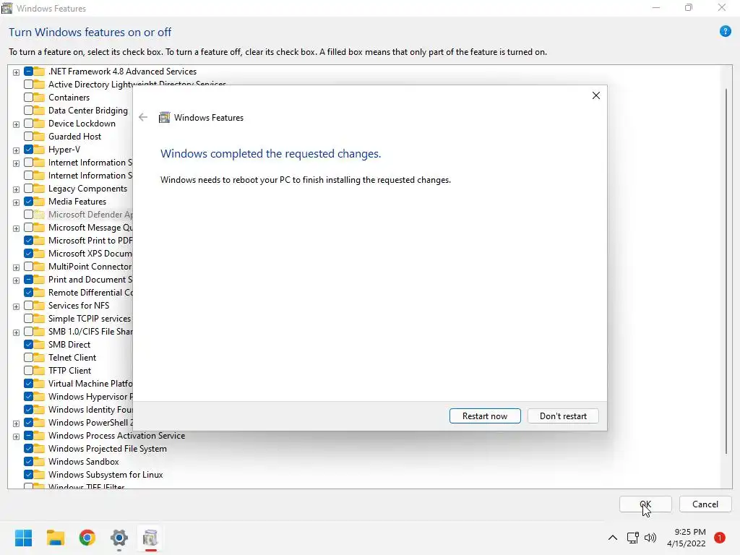Uncheck the Windows Sandbox checkbox
Screen dimensions: 740x555
coord(28,462)
